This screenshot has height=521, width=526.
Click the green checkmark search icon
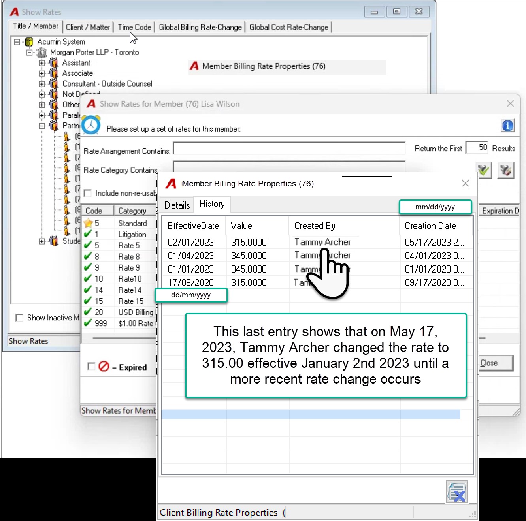[484, 171]
